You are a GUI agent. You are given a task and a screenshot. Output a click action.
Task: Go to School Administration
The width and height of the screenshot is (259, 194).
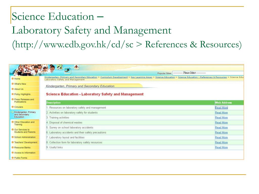pos(25,137)
